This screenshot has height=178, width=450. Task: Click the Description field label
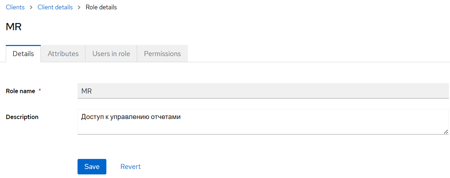22,117
